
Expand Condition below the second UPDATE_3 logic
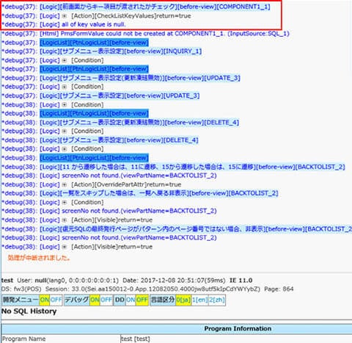pos(65,105)
